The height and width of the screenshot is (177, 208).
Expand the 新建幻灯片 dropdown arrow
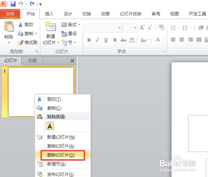[x=58, y=42]
